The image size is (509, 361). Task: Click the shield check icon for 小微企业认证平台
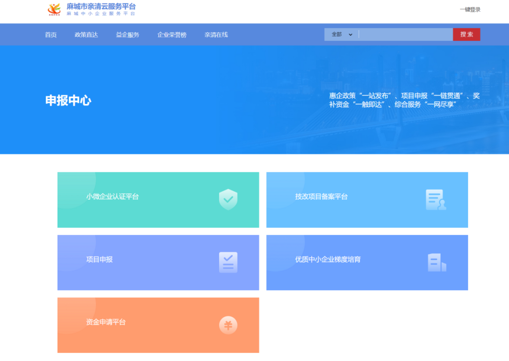228,200
